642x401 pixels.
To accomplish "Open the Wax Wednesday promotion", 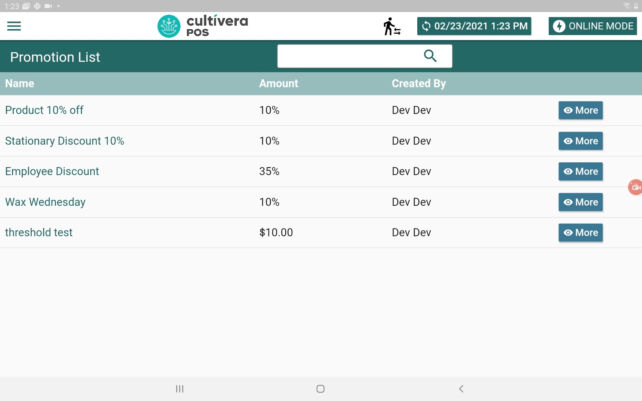I will click(45, 202).
